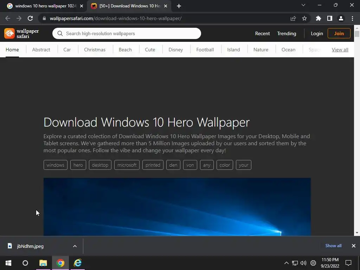Click the 'windows' tag
Screen dimensions: 360x270
pyautogui.click(x=55, y=165)
